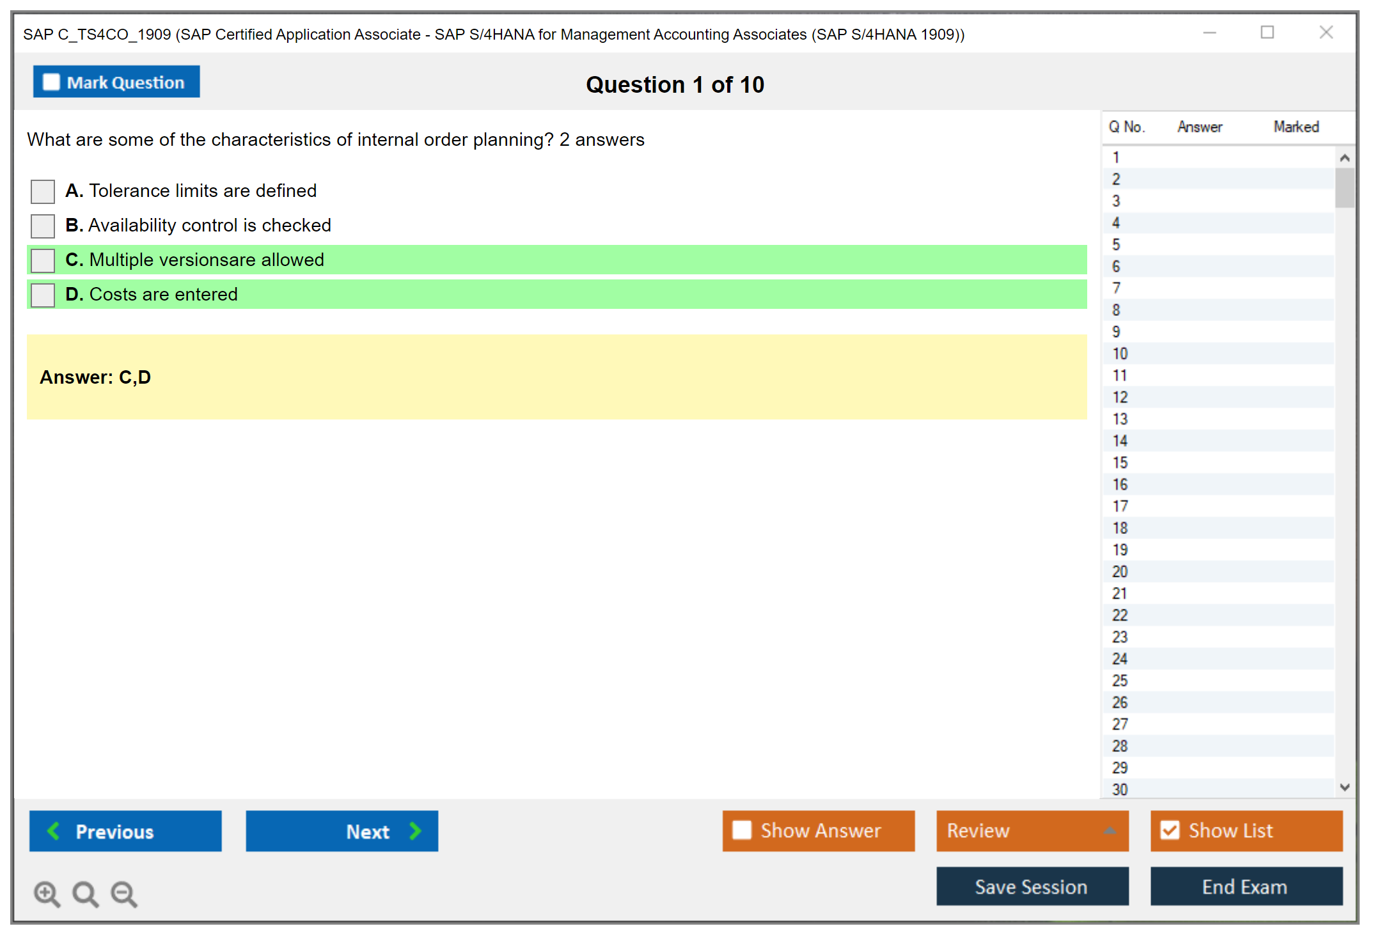Screen dimensions: 1375x940
Task: Uncheck the Show List option
Action: click(1170, 830)
